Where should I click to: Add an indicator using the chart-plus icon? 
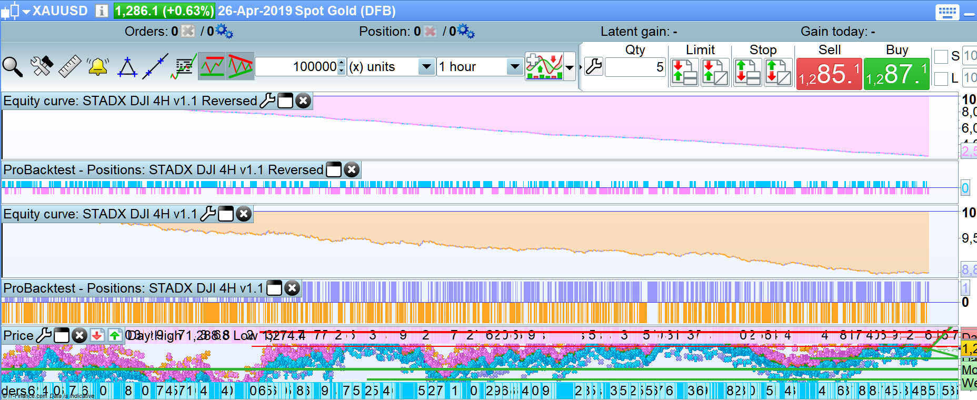[x=544, y=66]
